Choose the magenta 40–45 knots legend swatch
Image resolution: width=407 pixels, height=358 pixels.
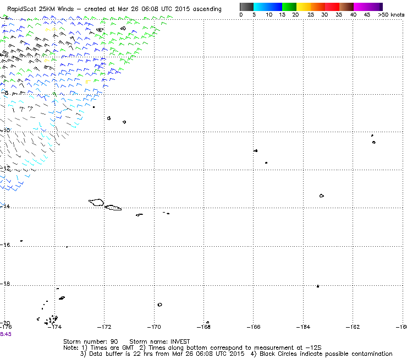click(361, 7)
